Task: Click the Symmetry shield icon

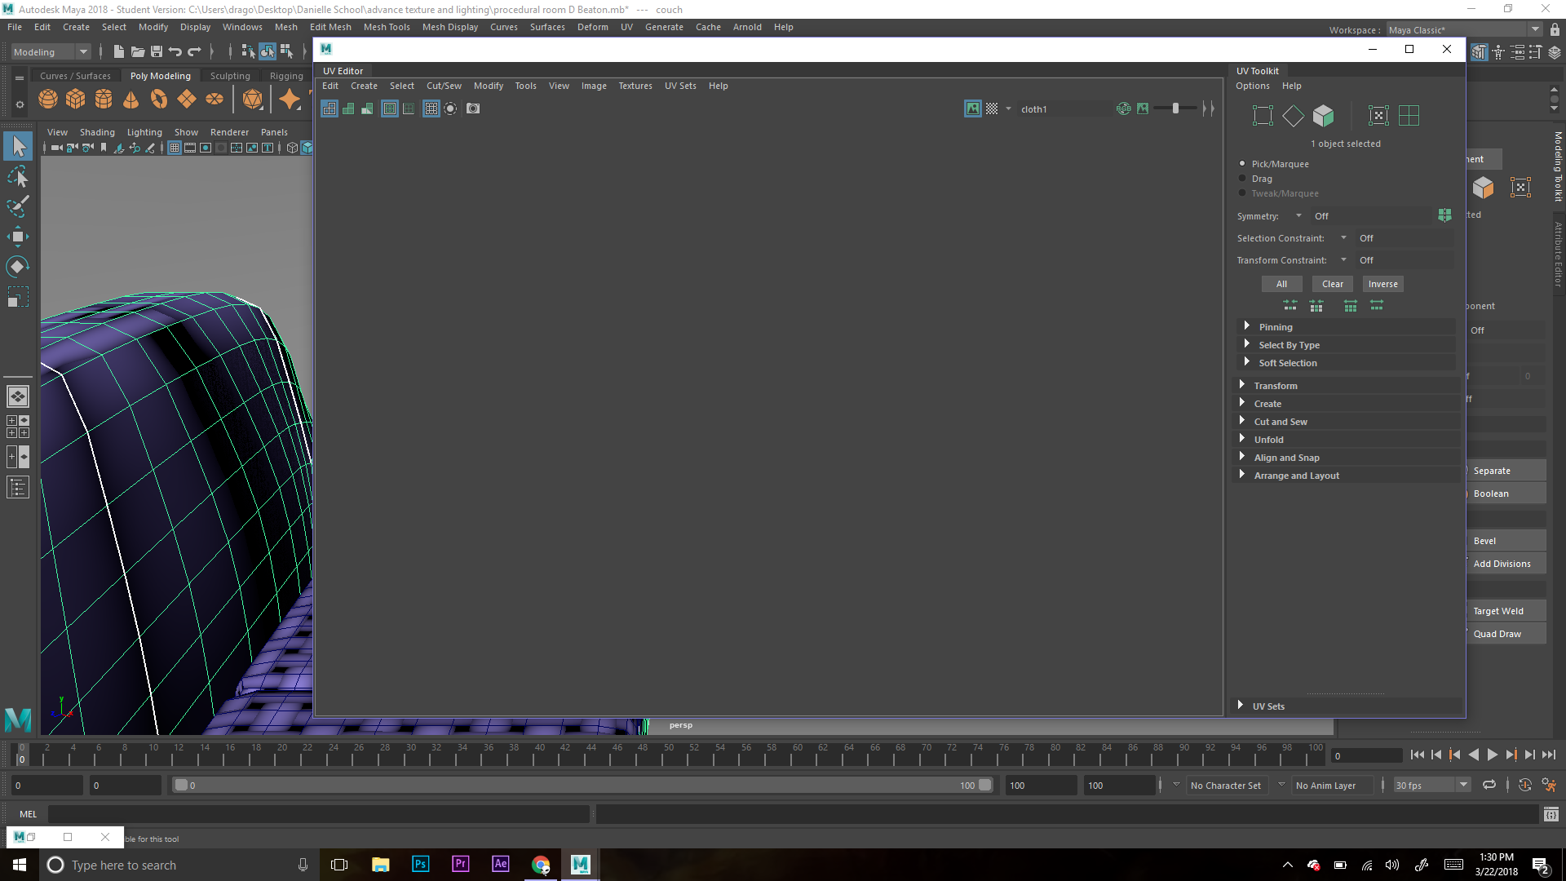Action: [x=1445, y=215]
